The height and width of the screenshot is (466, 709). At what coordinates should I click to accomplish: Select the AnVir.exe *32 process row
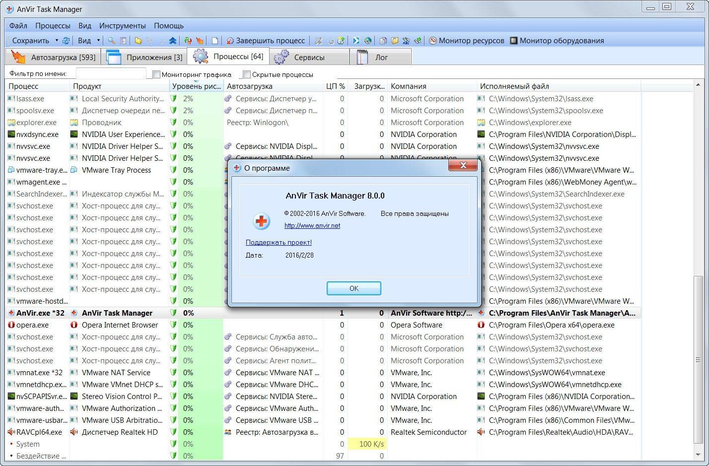coord(323,313)
